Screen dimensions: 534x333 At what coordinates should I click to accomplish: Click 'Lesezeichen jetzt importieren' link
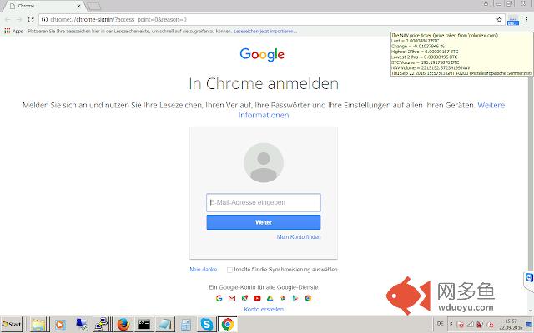coord(265,32)
